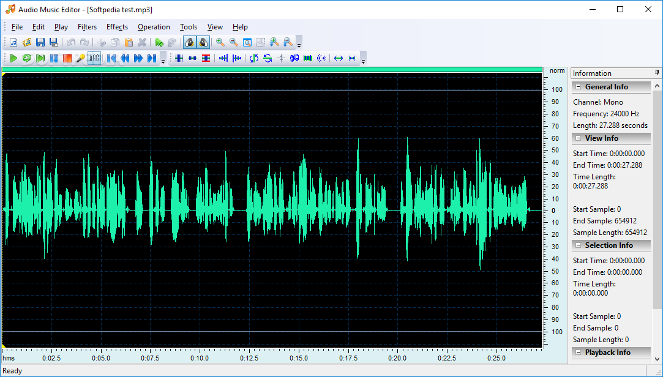Open the Operation menu

pos(154,27)
